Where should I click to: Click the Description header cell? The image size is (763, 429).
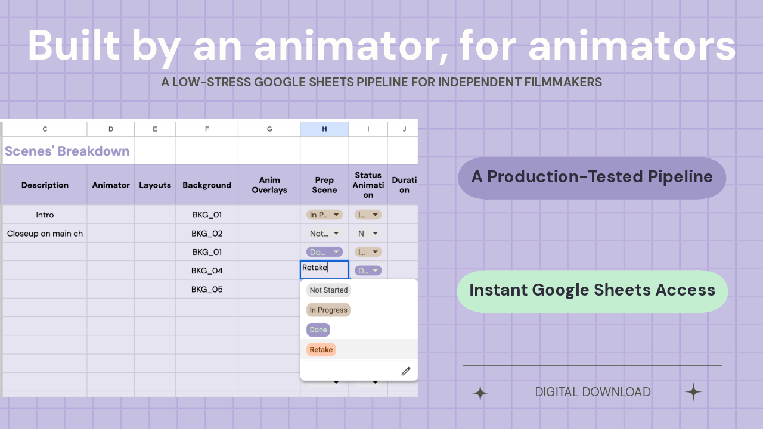[x=45, y=185]
